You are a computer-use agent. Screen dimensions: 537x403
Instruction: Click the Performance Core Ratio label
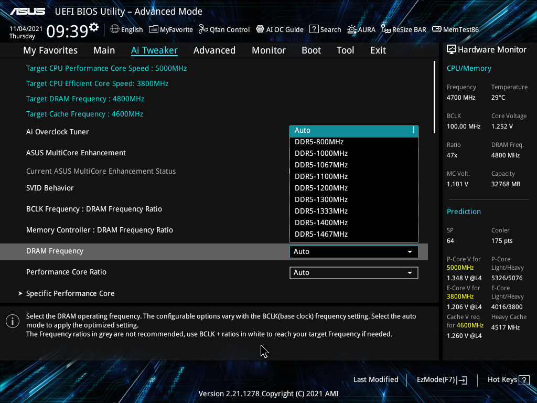pyautogui.click(x=67, y=272)
